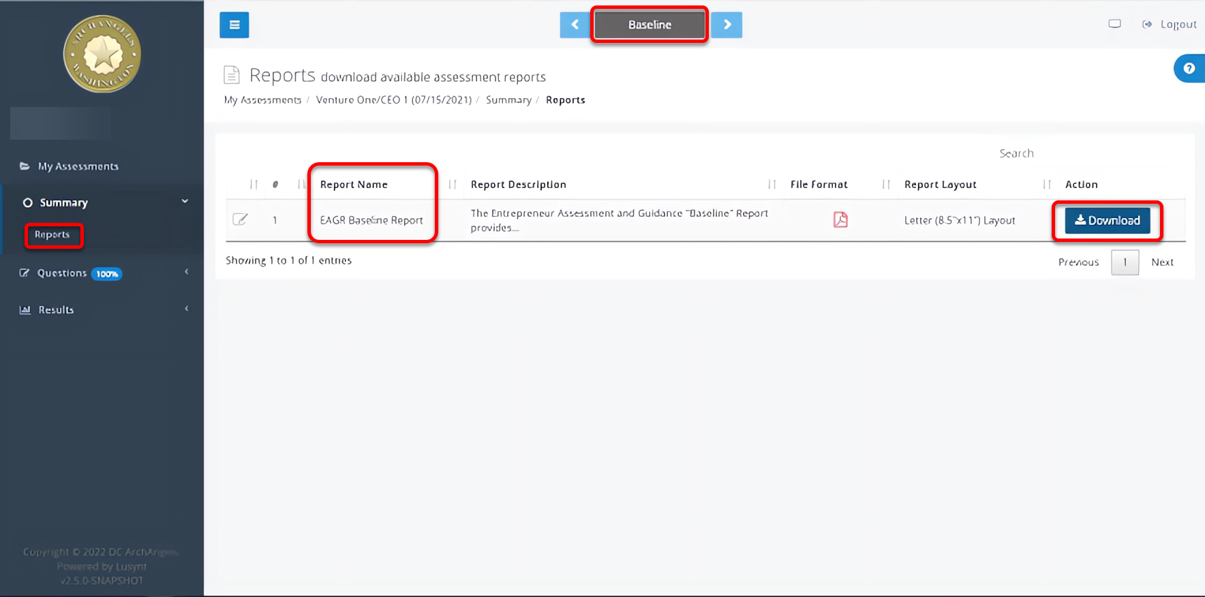This screenshot has height=597, width=1205.
Task: Click the Next pagination link
Action: tap(1162, 262)
